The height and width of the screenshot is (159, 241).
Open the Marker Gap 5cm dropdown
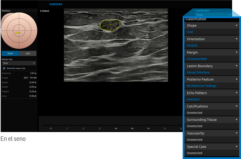(x=19, y=63)
